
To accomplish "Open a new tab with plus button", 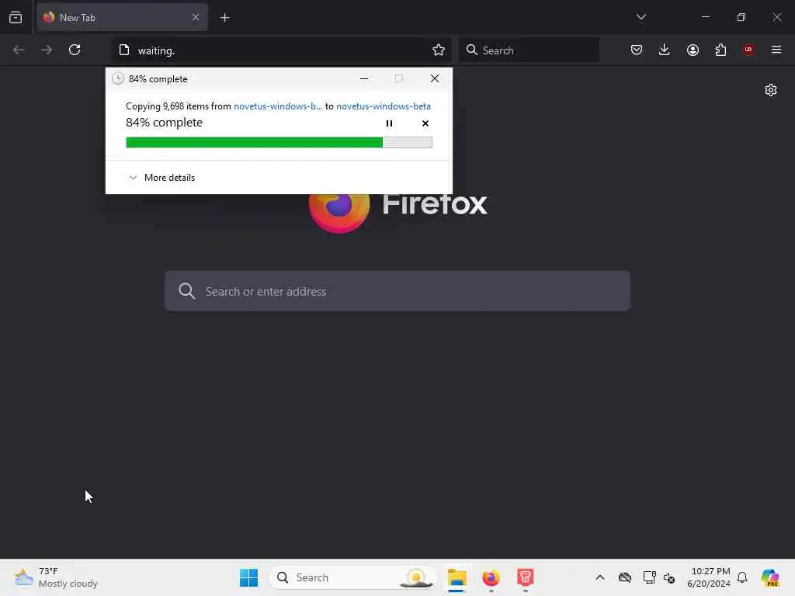I will (x=224, y=18).
